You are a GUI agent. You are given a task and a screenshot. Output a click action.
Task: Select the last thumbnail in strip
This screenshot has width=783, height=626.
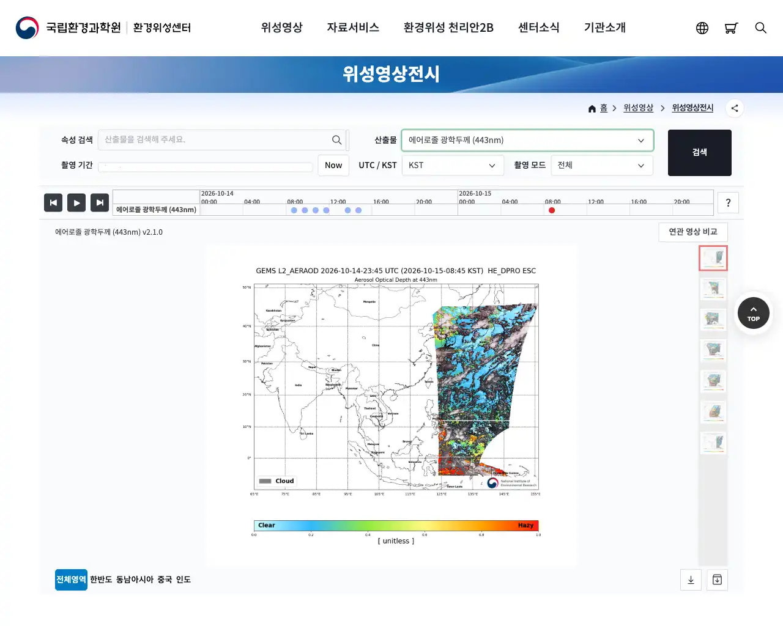713,443
